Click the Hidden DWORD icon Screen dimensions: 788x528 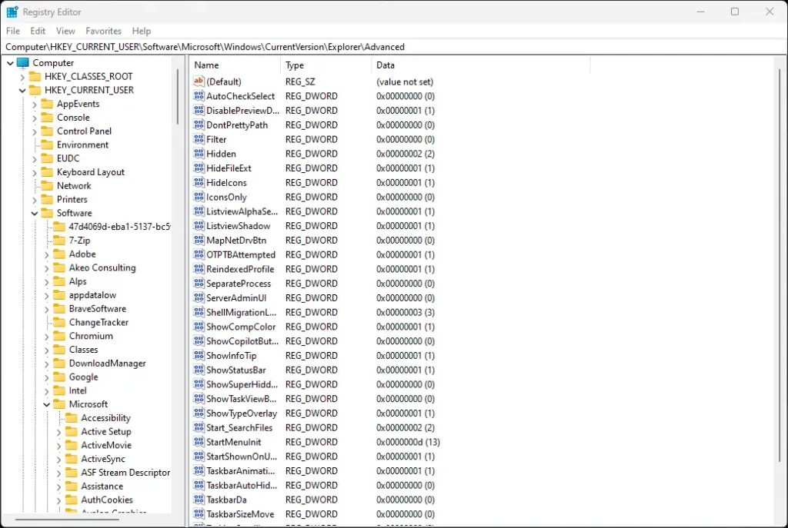(199, 154)
